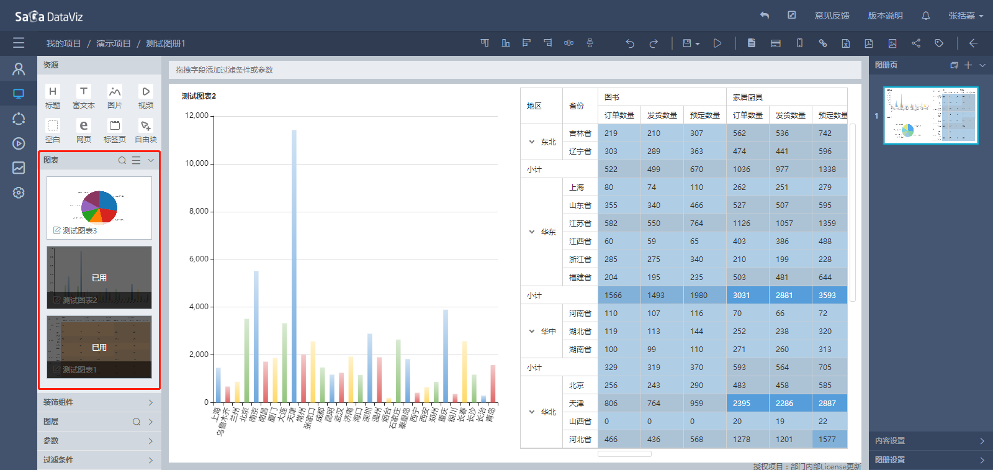Collapse the 东北 region row
Image resolution: width=993 pixels, height=470 pixels.
[x=532, y=142]
